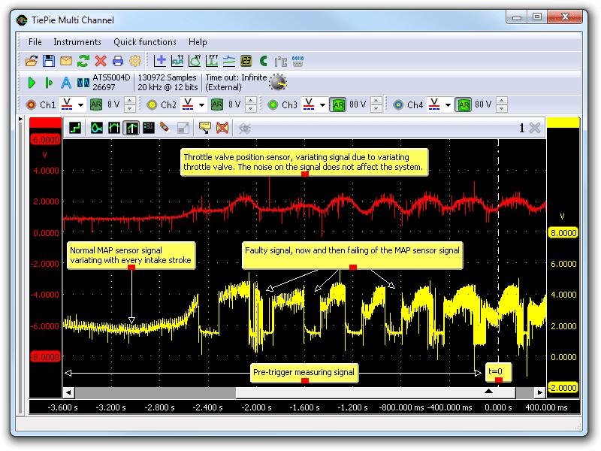Viewport: 601px width, 451px height.
Task: Open the Instruments menu
Action: (x=77, y=42)
